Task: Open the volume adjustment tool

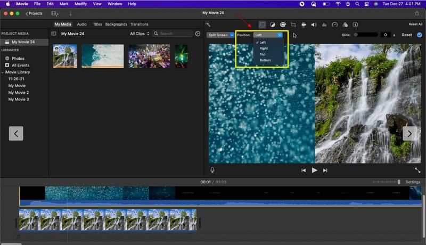Action: tap(314, 24)
